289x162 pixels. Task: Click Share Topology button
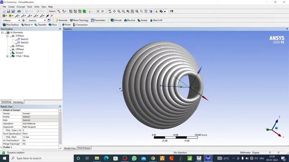[79, 20]
